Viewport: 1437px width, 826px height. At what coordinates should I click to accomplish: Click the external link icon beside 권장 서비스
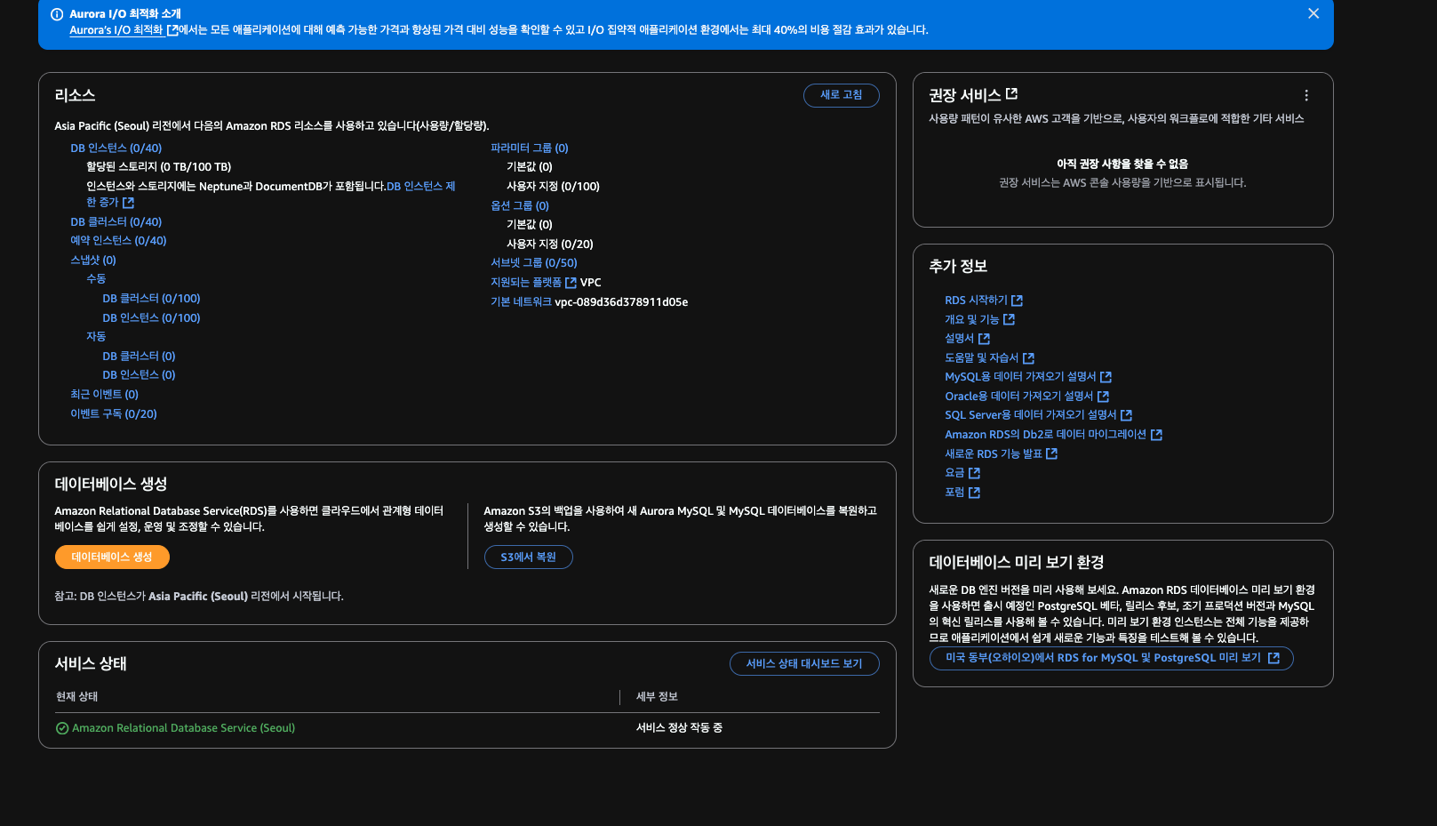(1013, 92)
